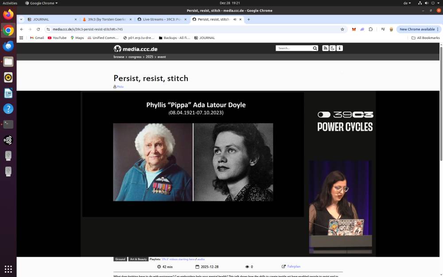Toggle dark mode with the moon icon
Image resolution: width=443 pixels, height=277 pixels.
point(332,48)
